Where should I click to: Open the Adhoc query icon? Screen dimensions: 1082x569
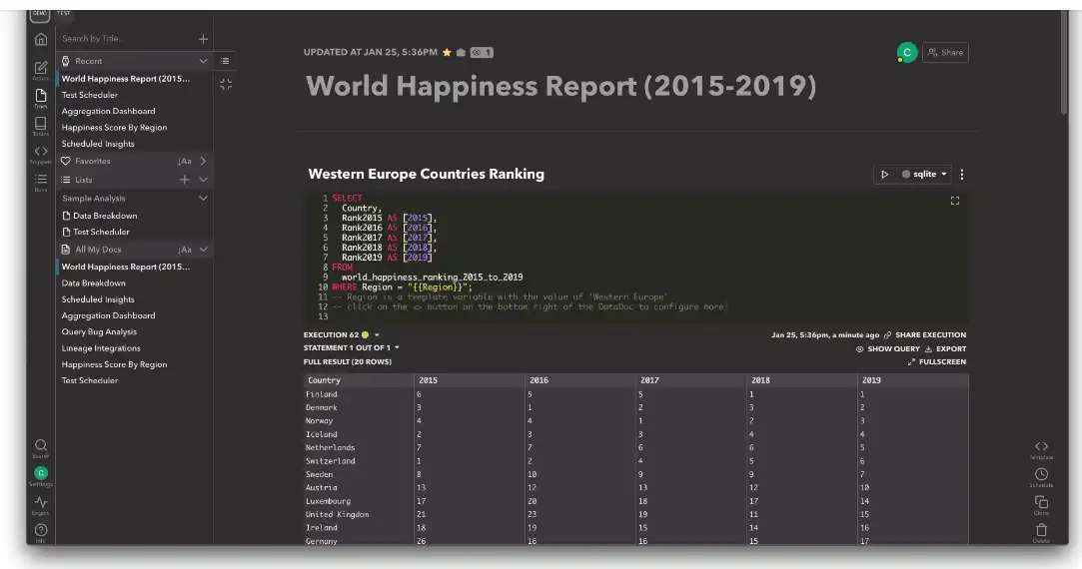click(x=41, y=70)
